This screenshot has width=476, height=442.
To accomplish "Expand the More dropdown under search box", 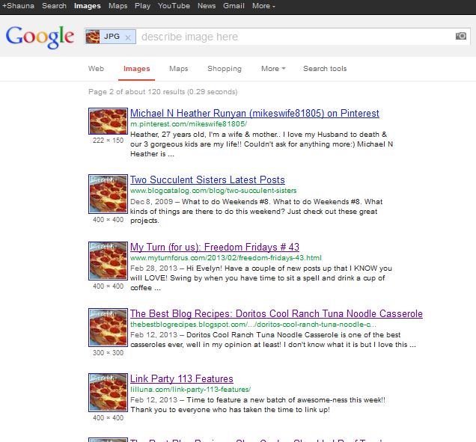I will (273, 69).
